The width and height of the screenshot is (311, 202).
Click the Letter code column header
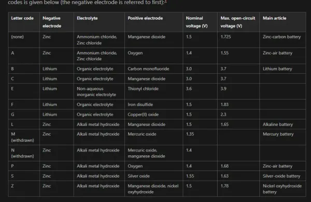pos(22,18)
